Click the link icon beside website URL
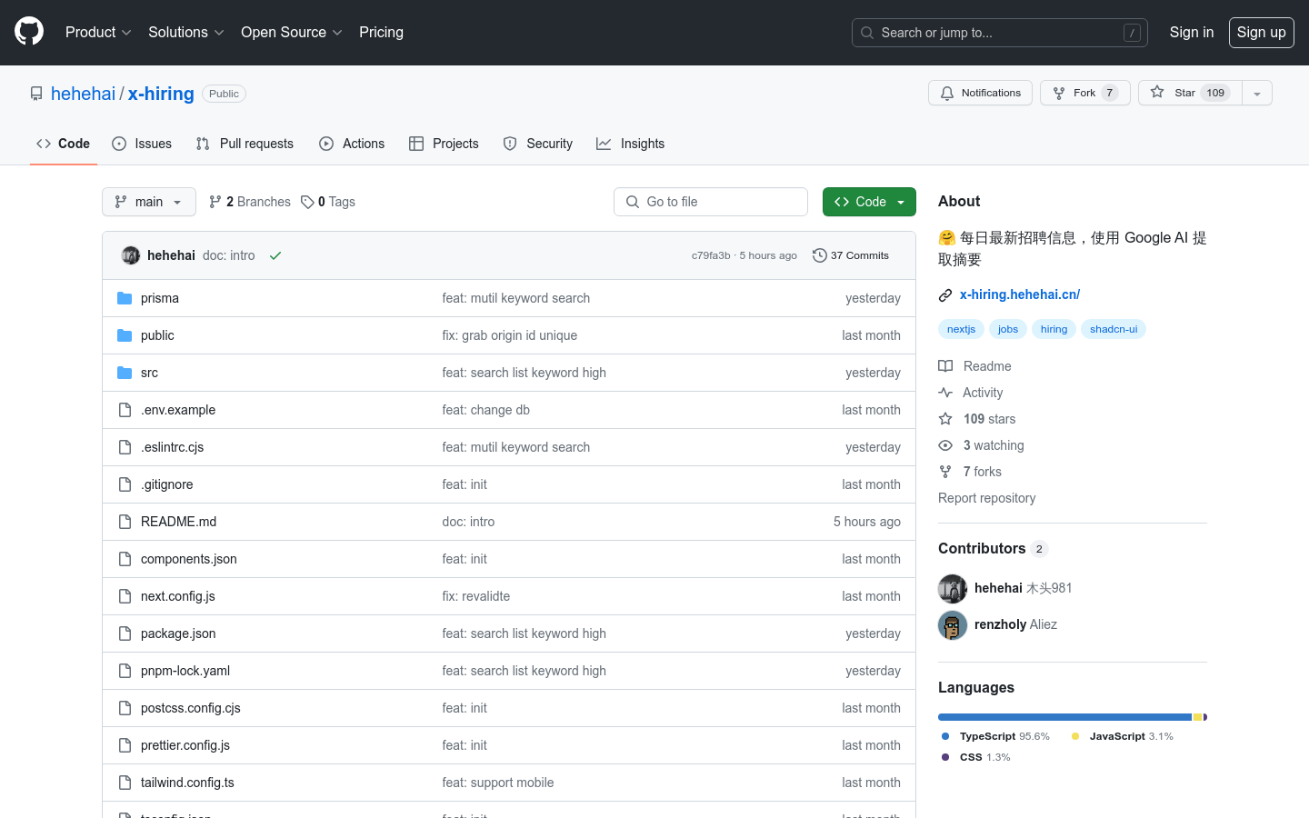1309x818 pixels. 945,294
